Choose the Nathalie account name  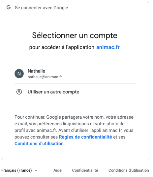(x=37, y=71)
